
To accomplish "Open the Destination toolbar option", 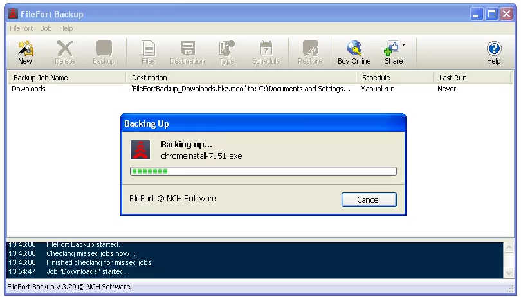I will [x=187, y=53].
